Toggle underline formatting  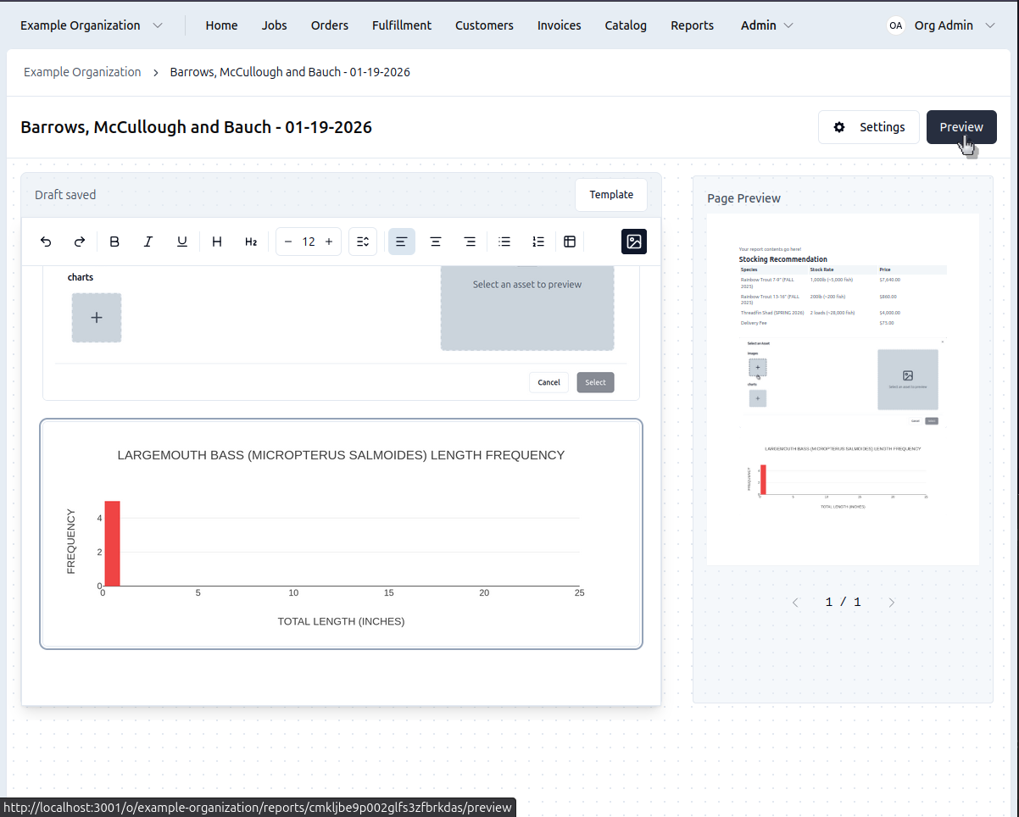pos(182,242)
